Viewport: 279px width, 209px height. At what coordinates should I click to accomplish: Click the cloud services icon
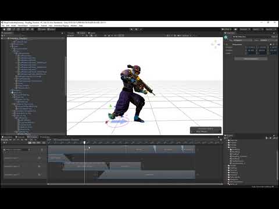[x=235, y=30]
